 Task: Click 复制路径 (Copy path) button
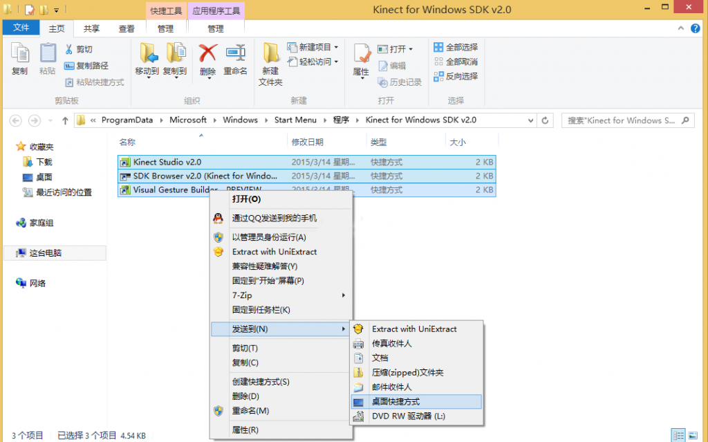coord(86,66)
